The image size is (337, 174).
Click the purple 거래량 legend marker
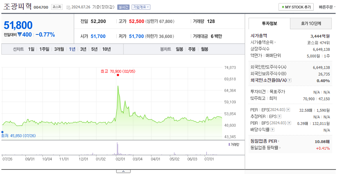point(229,144)
